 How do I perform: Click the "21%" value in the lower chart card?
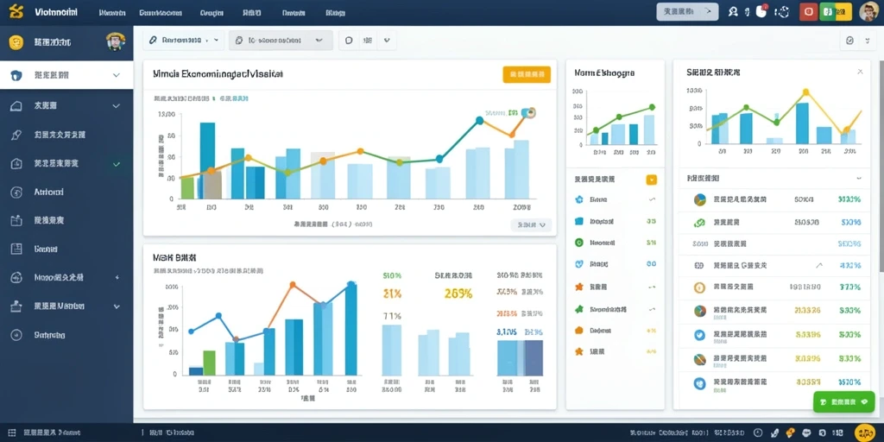coord(392,294)
